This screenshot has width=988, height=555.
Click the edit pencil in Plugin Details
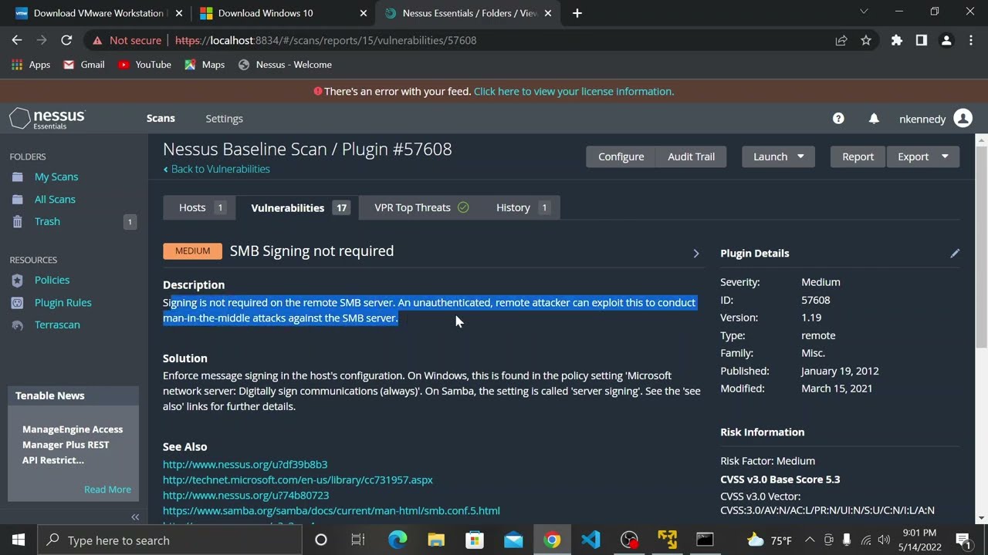955,253
